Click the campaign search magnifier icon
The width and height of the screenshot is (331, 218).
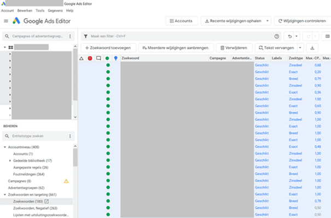tap(7, 36)
